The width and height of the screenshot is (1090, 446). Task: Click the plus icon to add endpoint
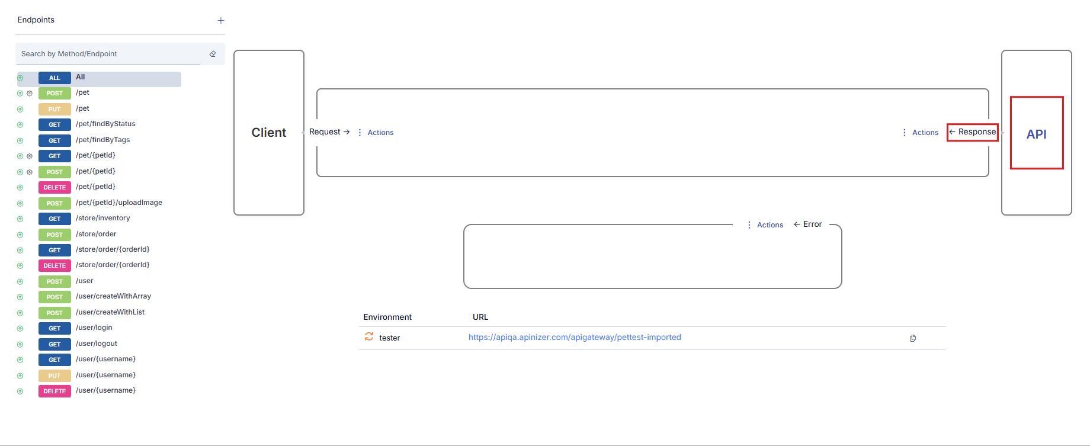[x=221, y=21]
